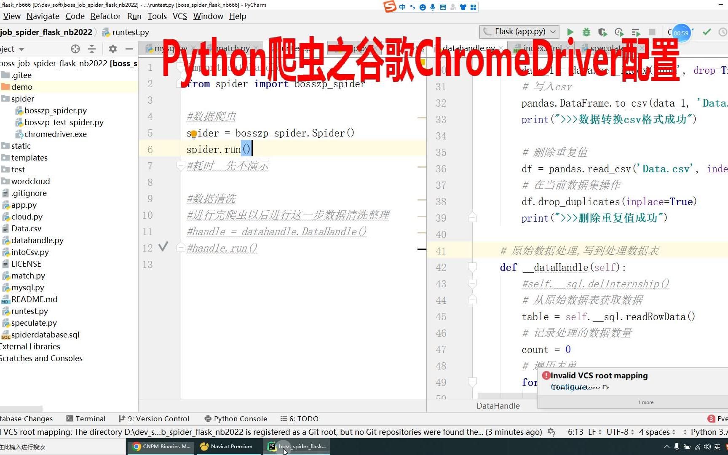Switch to the datahandle.py editor tab

click(x=468, y=48)
